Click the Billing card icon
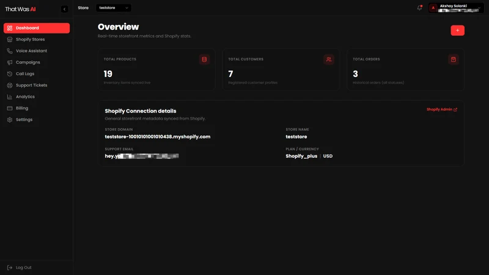Image resolution: width=489 pixels, height=275 pixels. click(x=10, y=108)
